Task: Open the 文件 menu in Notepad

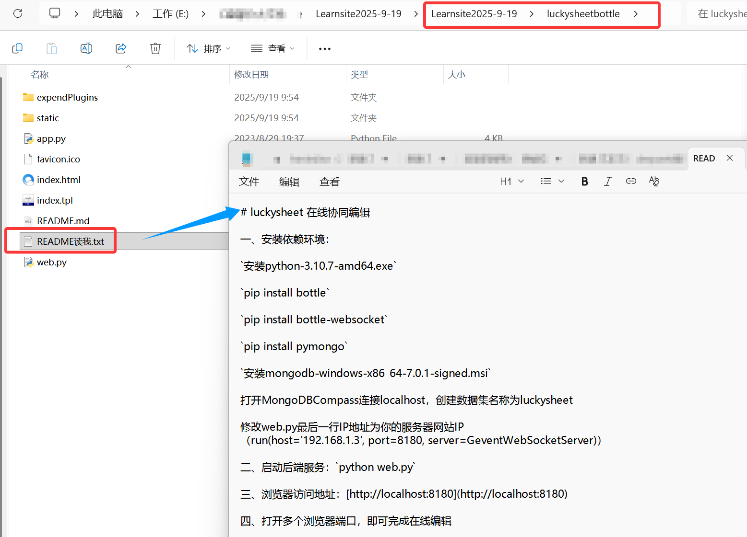Action: 249,182
